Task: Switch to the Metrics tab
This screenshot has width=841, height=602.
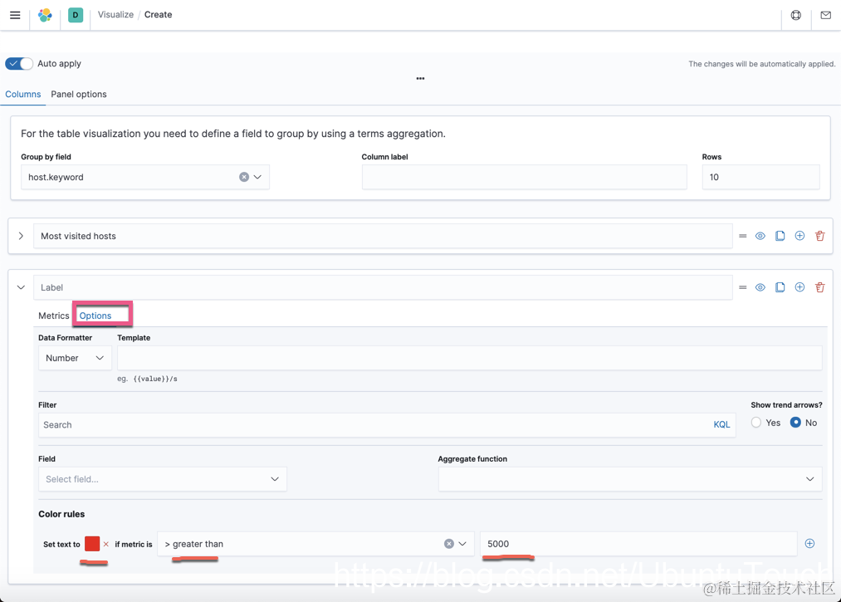Action: pyautogui.click(x=54, y=316)
